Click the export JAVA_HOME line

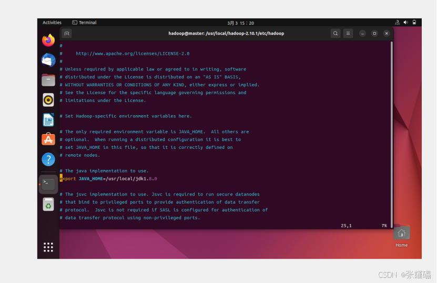point(108,179)
